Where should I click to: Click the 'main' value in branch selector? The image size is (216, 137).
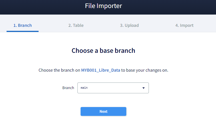point(84,88)
